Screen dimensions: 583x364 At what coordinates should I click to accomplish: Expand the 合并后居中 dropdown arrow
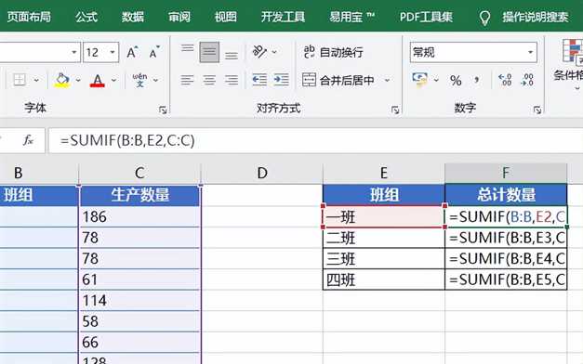[x=388, y=80]
